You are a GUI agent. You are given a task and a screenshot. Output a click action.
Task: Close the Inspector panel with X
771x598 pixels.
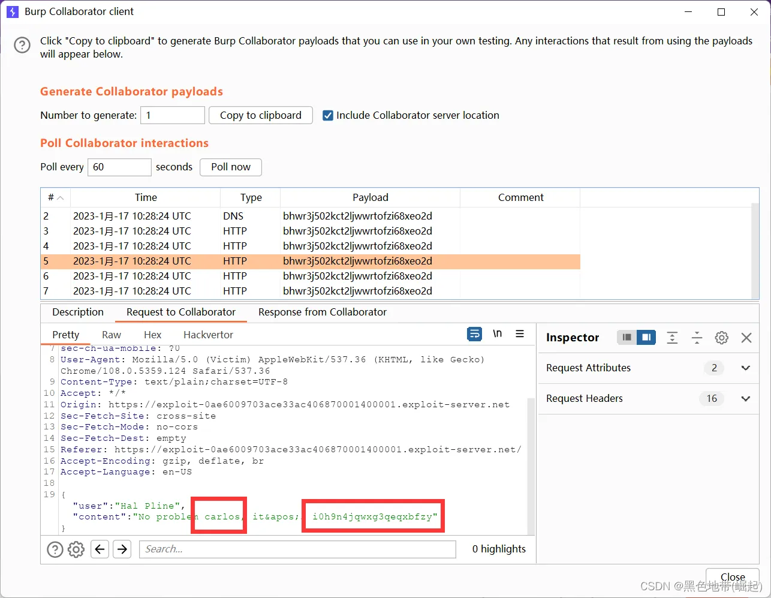click(746, 338)
